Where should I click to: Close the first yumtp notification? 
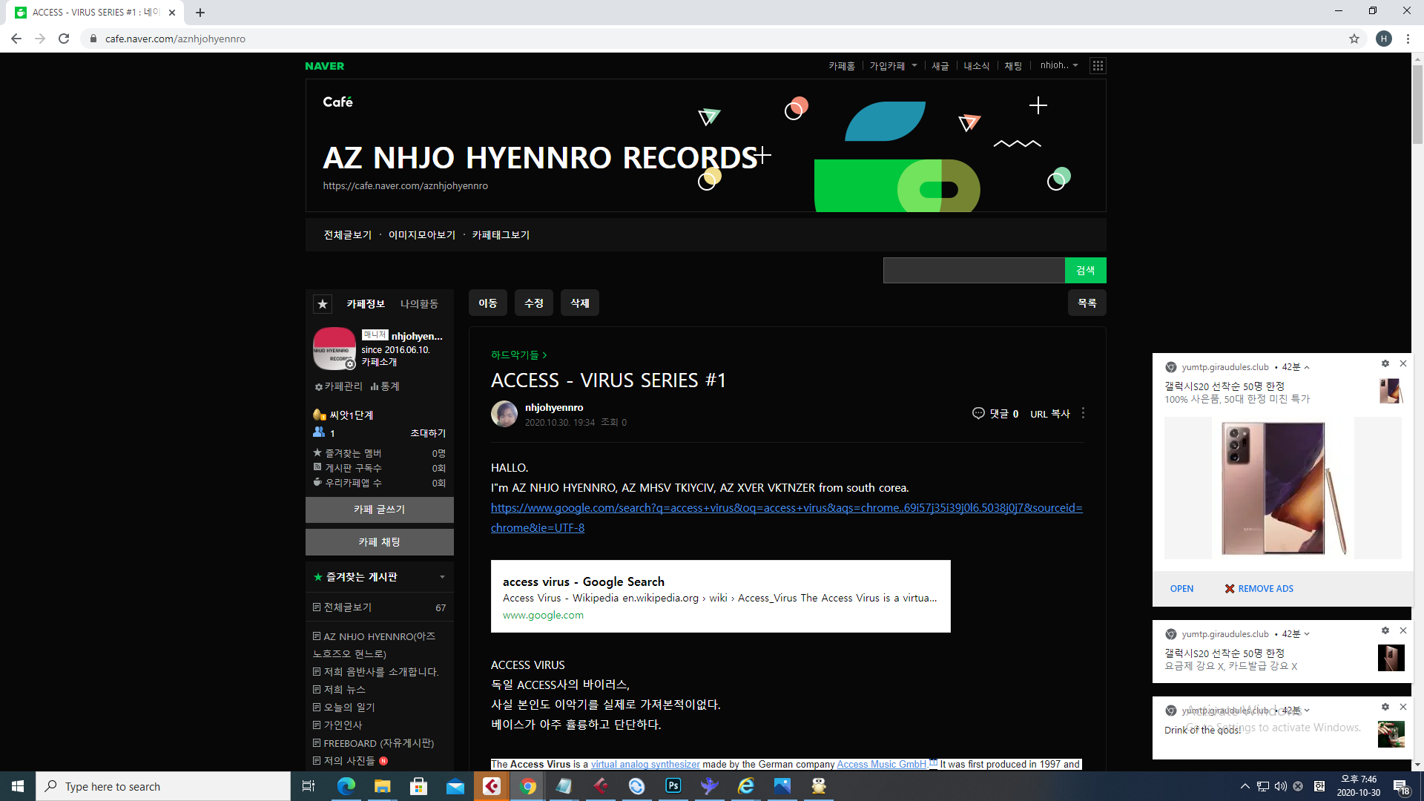pos(1403,363)
